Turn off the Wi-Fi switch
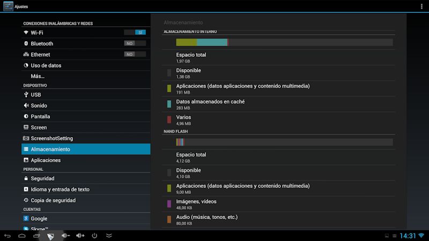Viewport: 429px width, 241px height. point(135,33)
